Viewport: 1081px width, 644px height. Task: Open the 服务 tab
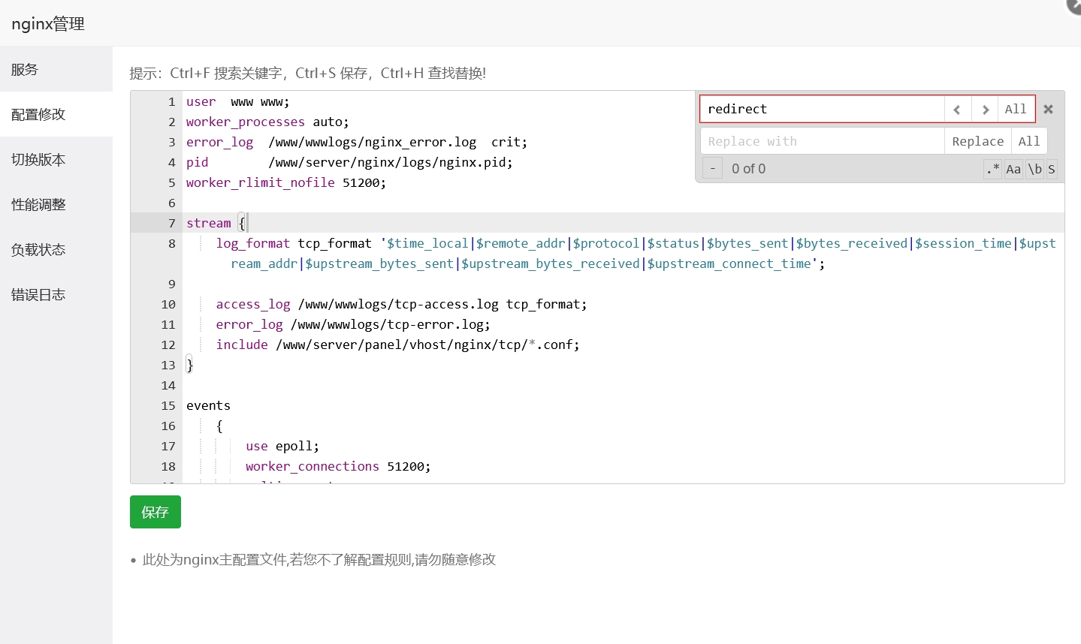56,69
